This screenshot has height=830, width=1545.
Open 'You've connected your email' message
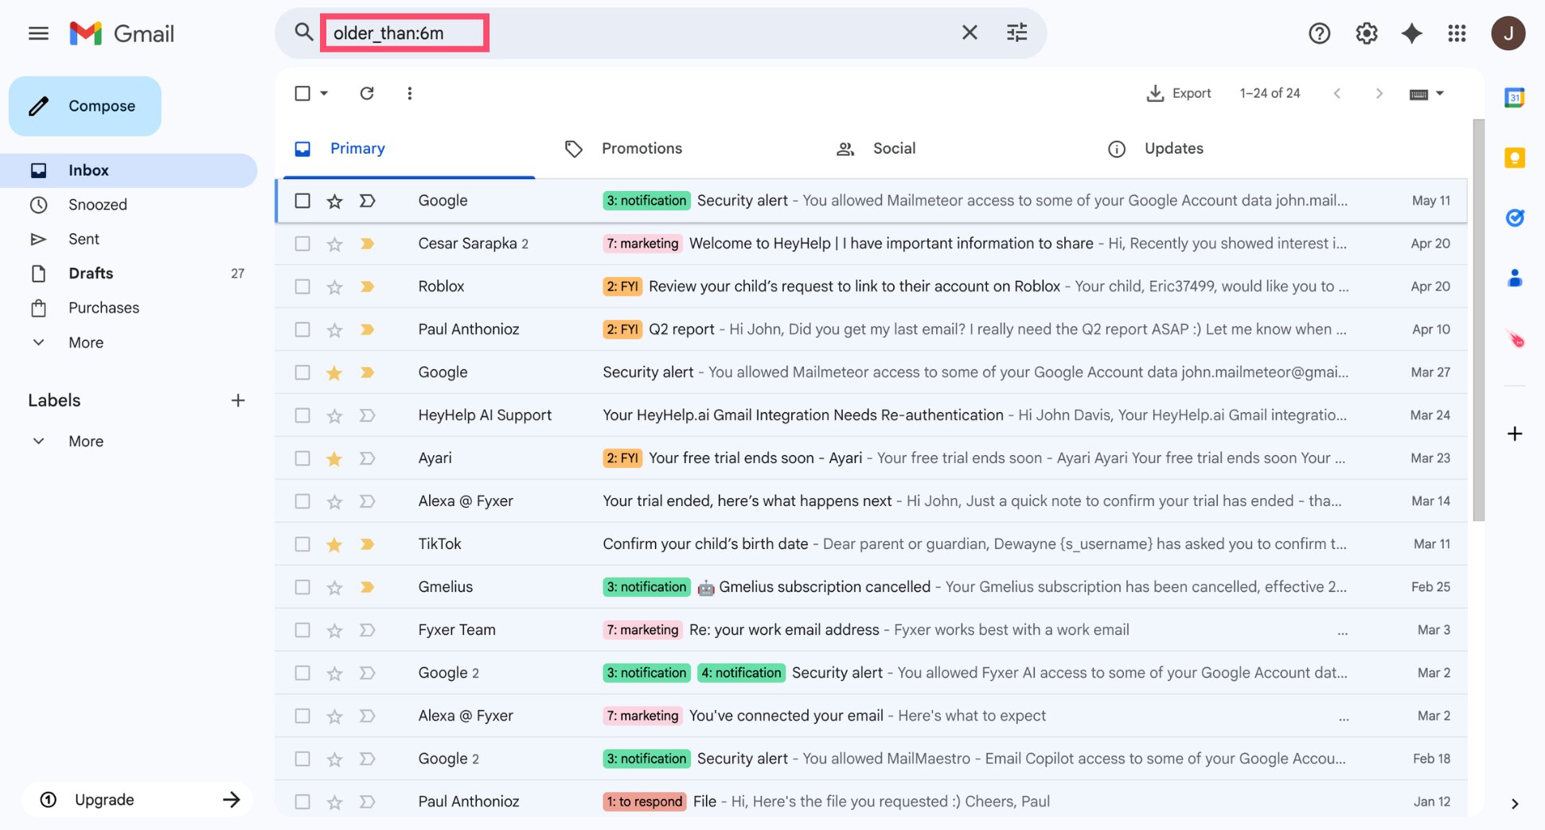(871, 716)
